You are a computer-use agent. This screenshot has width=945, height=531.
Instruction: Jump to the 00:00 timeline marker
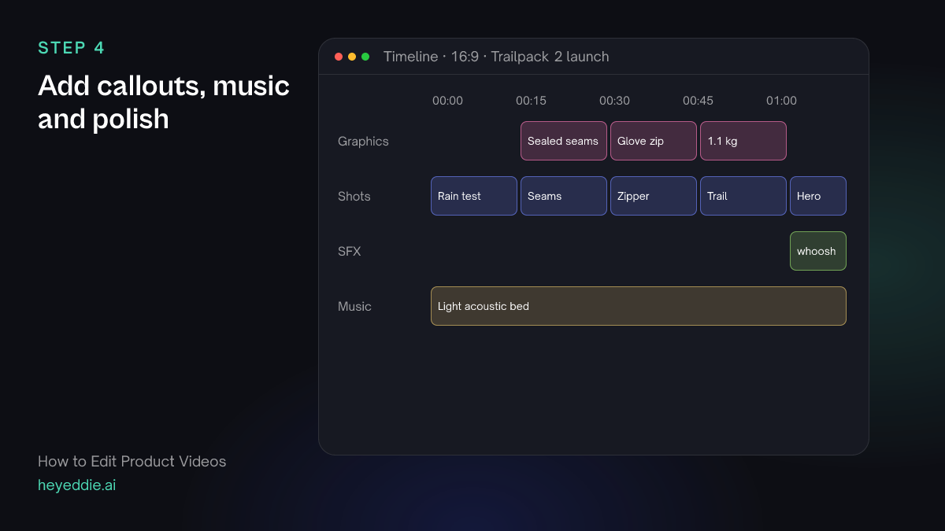click(447, 101)
